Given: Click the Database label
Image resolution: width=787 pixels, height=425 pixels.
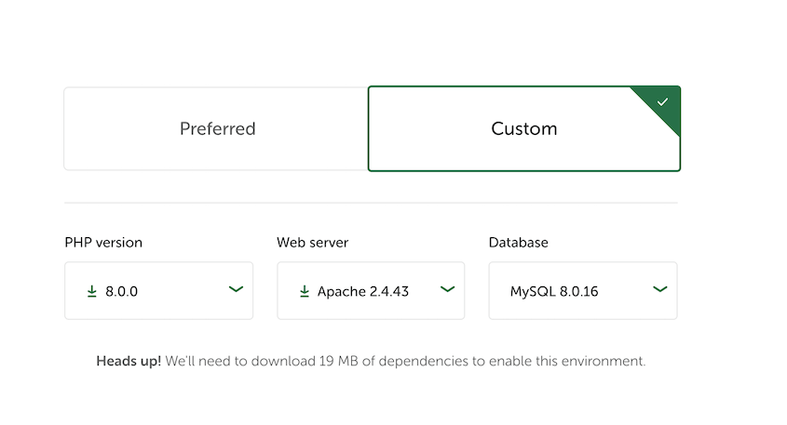Looking at the screenshot, I should 519,243.
